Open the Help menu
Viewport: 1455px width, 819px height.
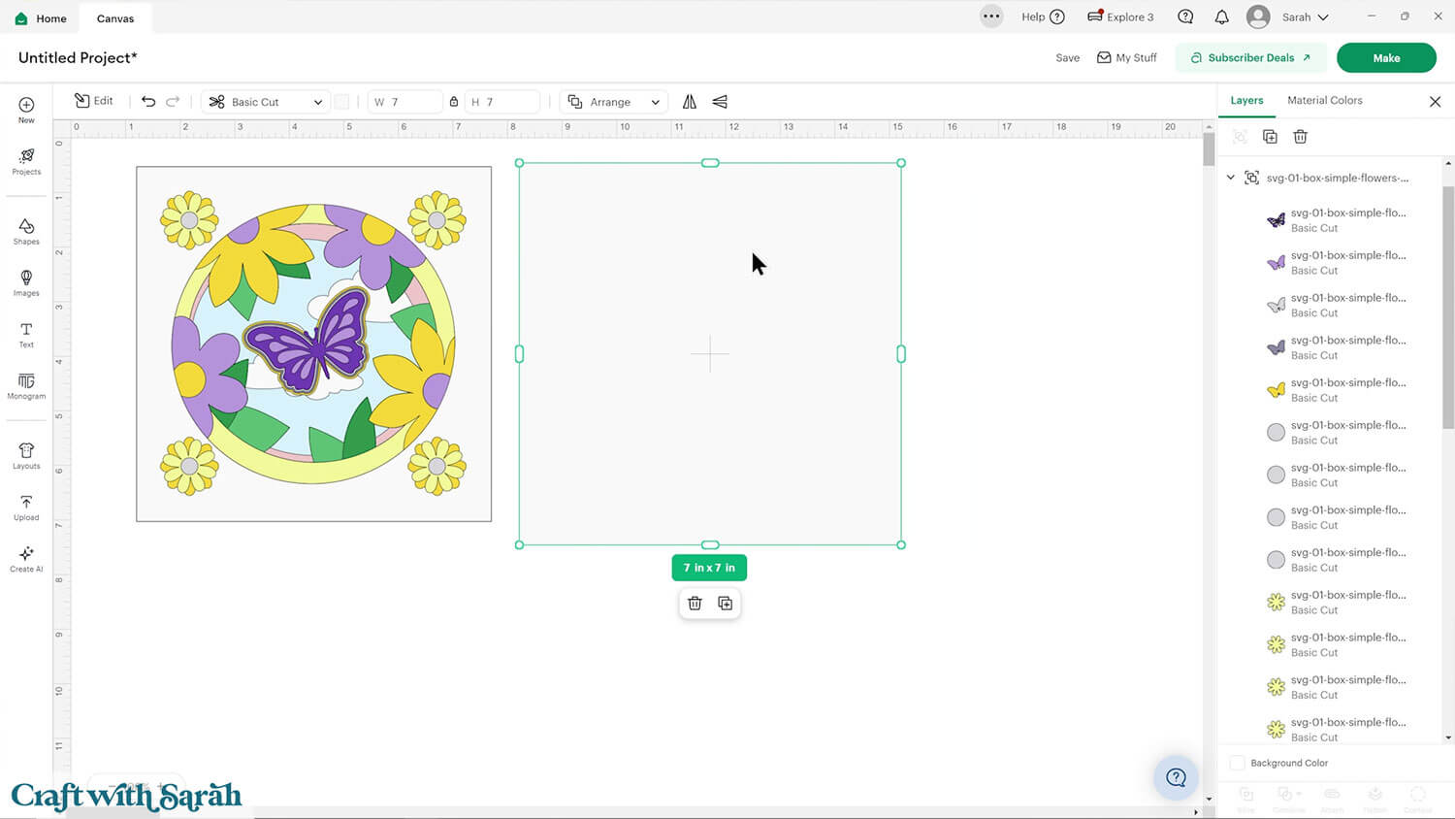point(1043,16)
